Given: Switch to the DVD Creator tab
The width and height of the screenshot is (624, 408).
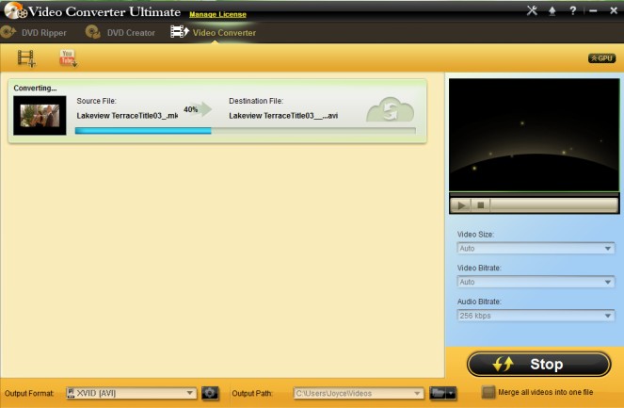Looking at the screenshot, I should tap(120, 33).
